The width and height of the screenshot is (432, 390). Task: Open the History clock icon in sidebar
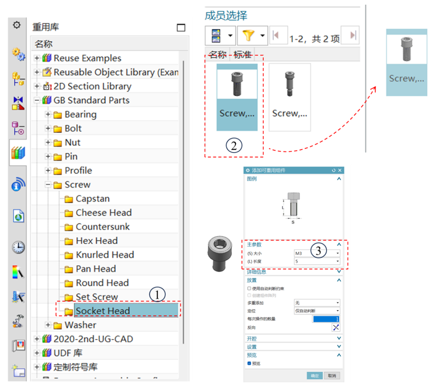point(18,247)
